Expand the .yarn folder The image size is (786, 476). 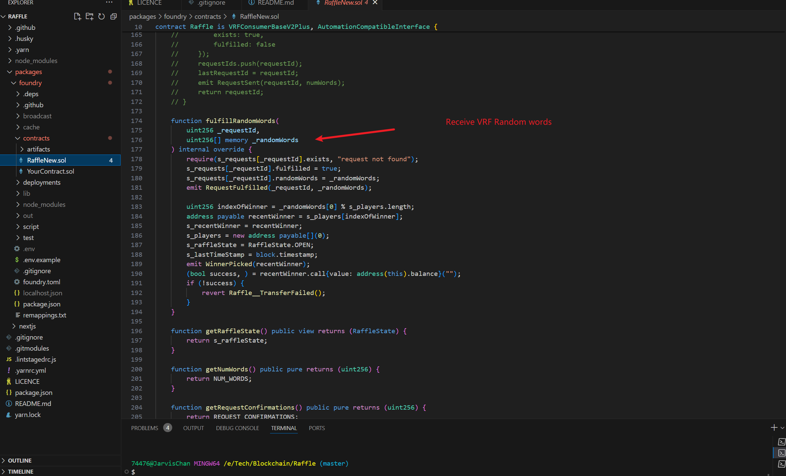point(60,50)
